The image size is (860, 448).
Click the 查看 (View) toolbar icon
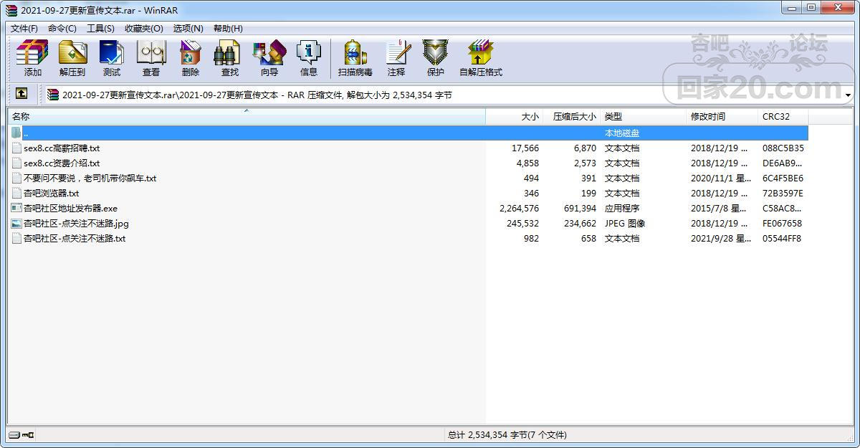150,58
